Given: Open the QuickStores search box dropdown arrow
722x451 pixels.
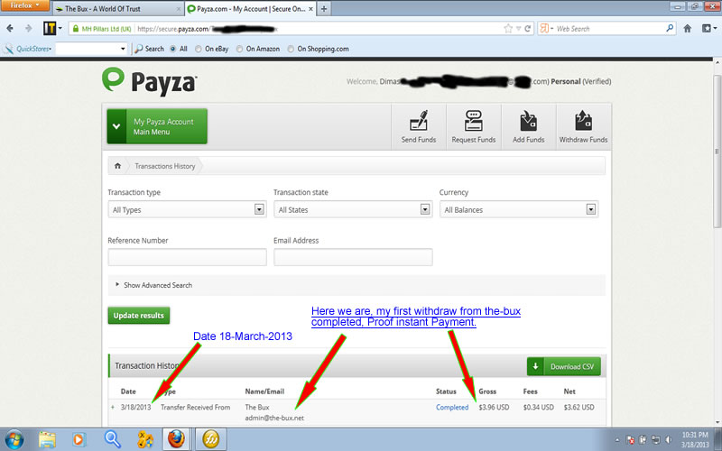Looking at the screenshot, I should click(x=123, y=49).
